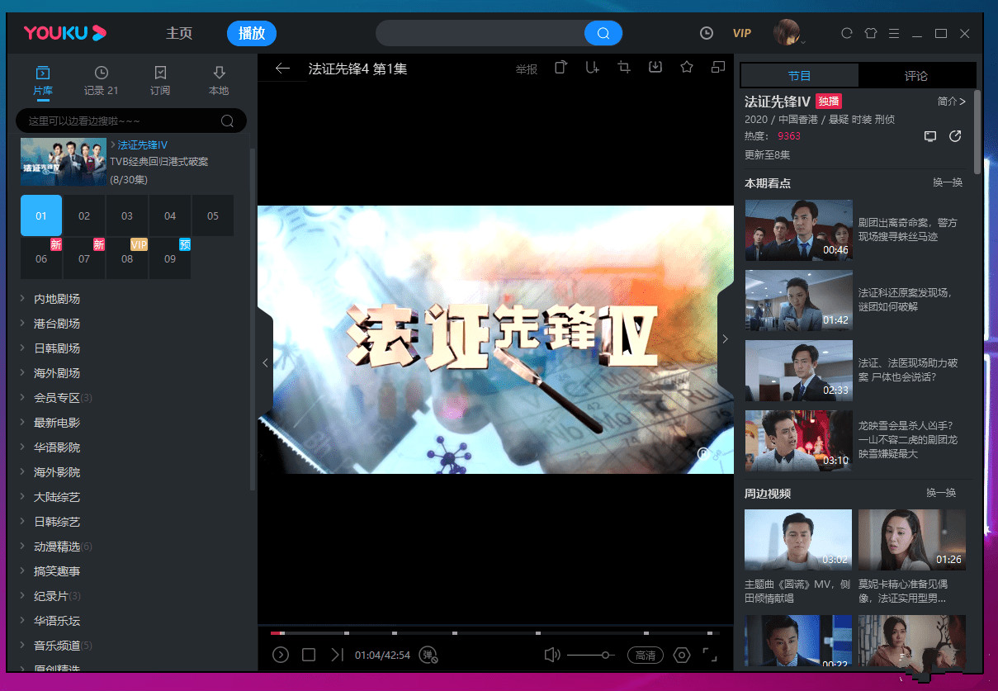Screen dimensions: 998x691
Task: Select episode 02
Action: [x=84, y=215]
